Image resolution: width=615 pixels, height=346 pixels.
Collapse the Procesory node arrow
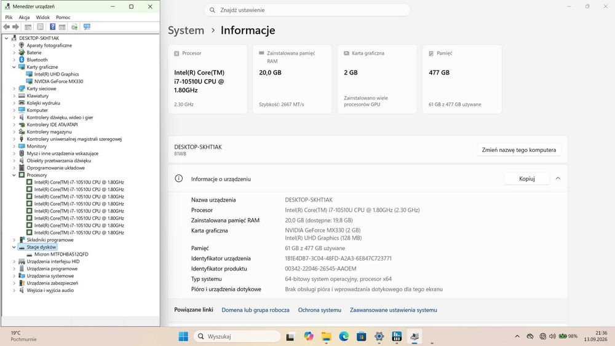coord(14,175)
